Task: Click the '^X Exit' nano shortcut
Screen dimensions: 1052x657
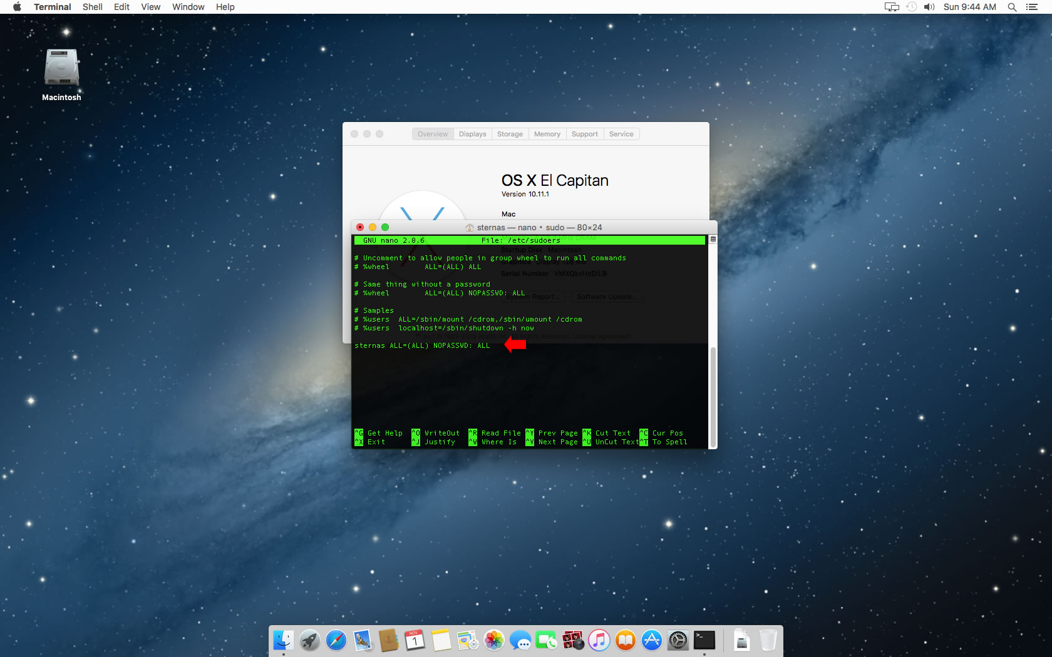Action: (x=370, y=442)
